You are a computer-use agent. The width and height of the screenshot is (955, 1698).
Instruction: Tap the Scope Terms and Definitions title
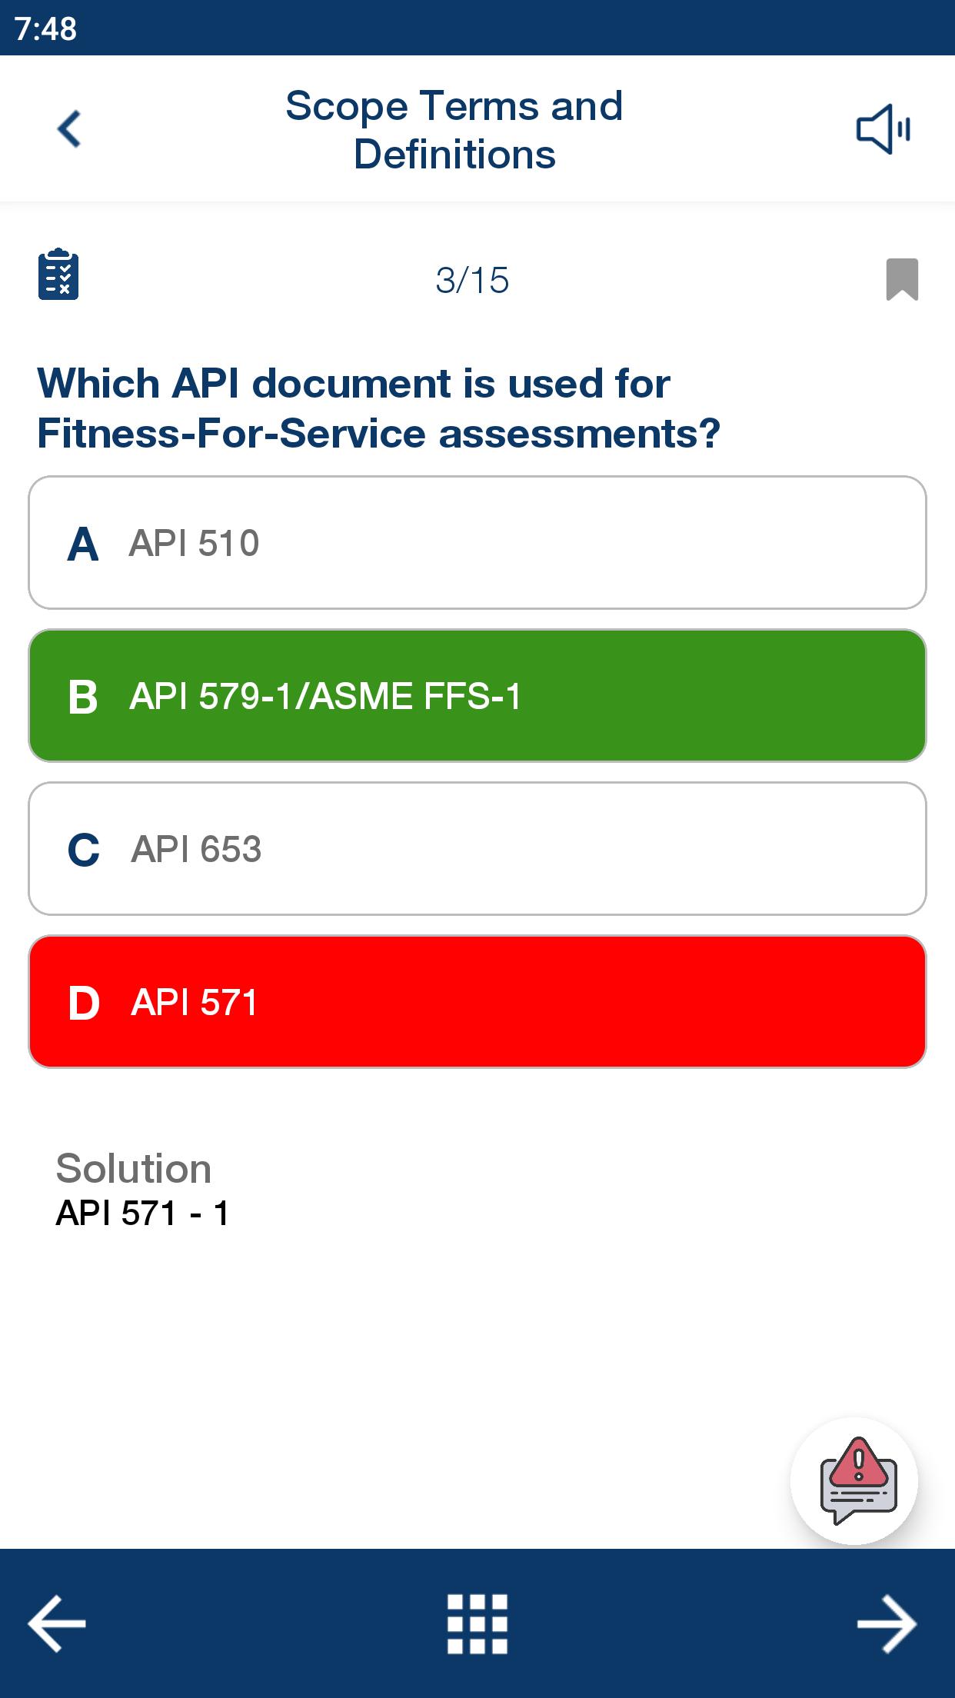[454, 129]
